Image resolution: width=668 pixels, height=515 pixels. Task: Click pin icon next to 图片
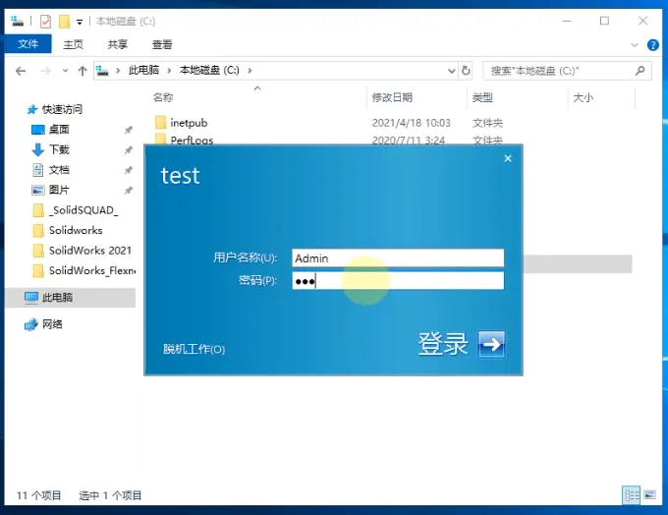click(129, 190)
